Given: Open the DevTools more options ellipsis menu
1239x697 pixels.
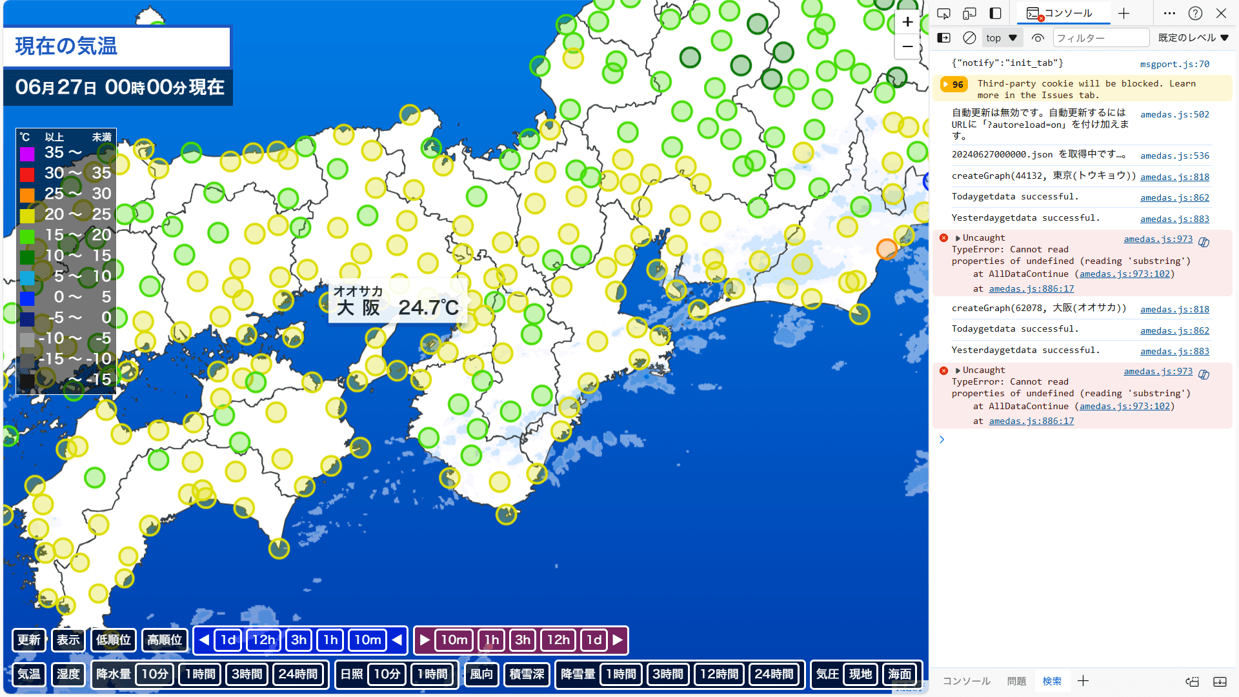Looking at the screenshot, I should point(1169,14).
